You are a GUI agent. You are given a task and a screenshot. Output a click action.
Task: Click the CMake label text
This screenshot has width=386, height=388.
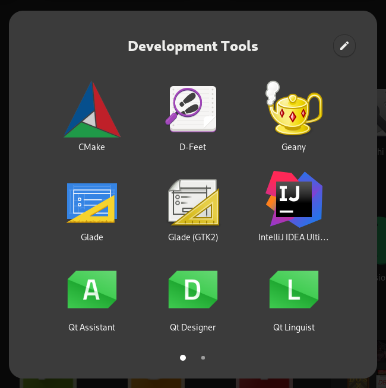pyautogui.click(x=91, y=147)
